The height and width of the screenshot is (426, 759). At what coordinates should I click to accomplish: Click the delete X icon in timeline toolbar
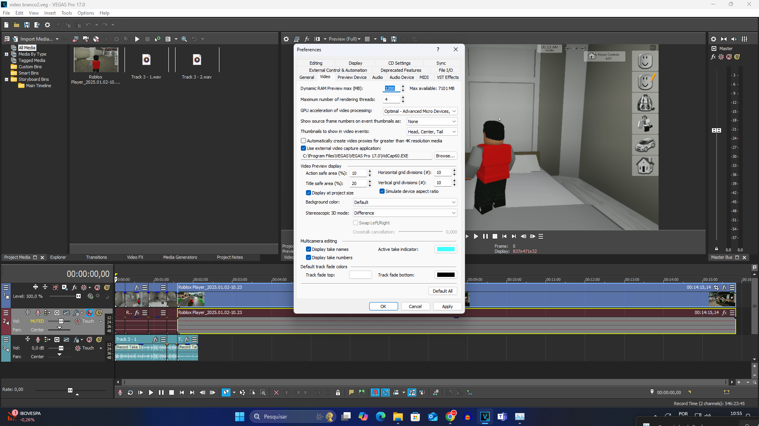point(276,392)
